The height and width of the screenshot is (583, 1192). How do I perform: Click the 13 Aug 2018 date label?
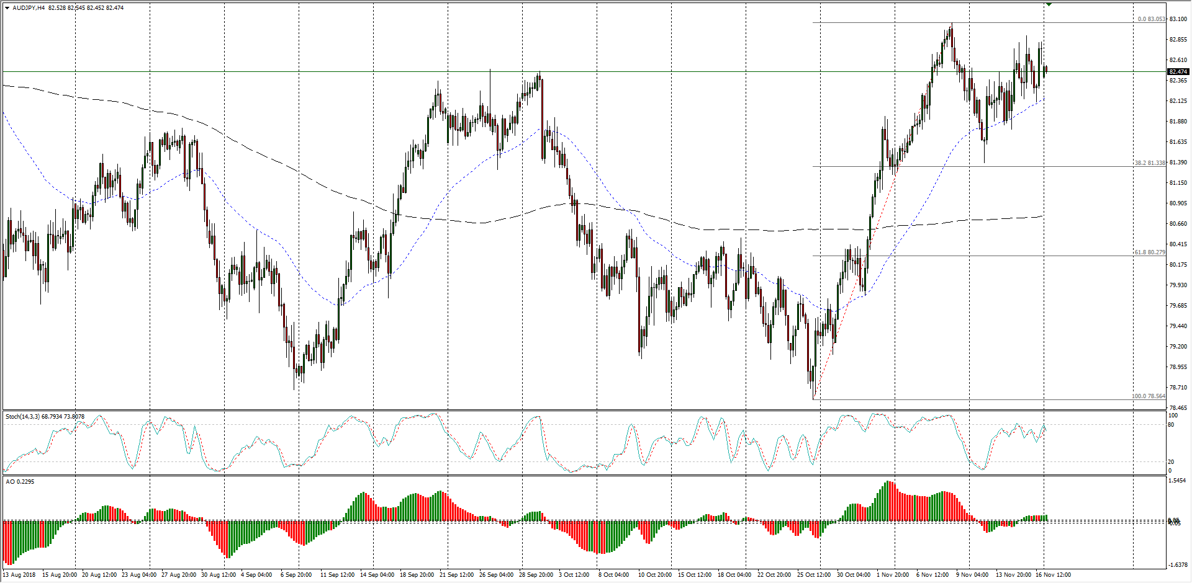19,575
